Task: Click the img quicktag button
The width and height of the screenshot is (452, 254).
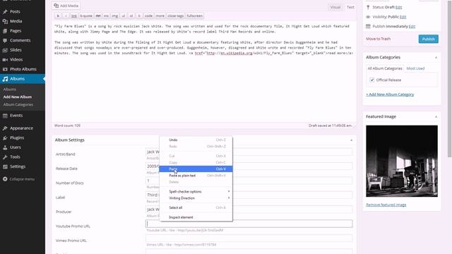Action: [x=114, y=16]
